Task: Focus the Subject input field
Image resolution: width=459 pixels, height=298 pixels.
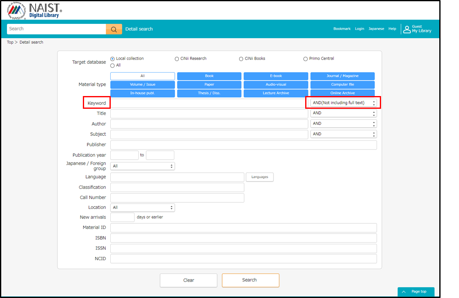Action: point(209,135)
